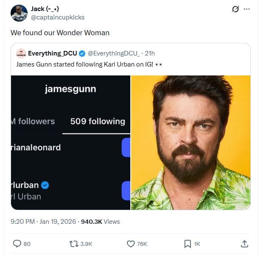Click the Everything_DCU small avatar
The height and width of the screenshot is (256, 261).
coord(21,53)
